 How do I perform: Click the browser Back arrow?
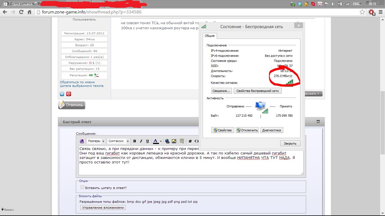coord(5,12)
